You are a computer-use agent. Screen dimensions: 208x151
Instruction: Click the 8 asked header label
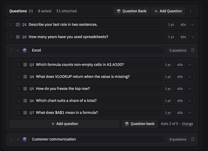click(45, 11)
